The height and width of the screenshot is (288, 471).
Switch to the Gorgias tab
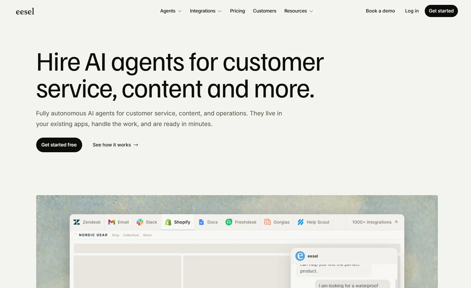277,222
